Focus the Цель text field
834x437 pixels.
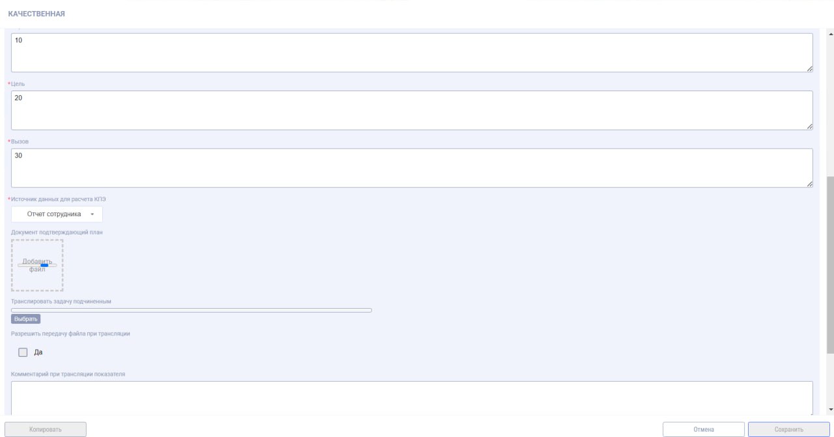[x=410, y=109]
